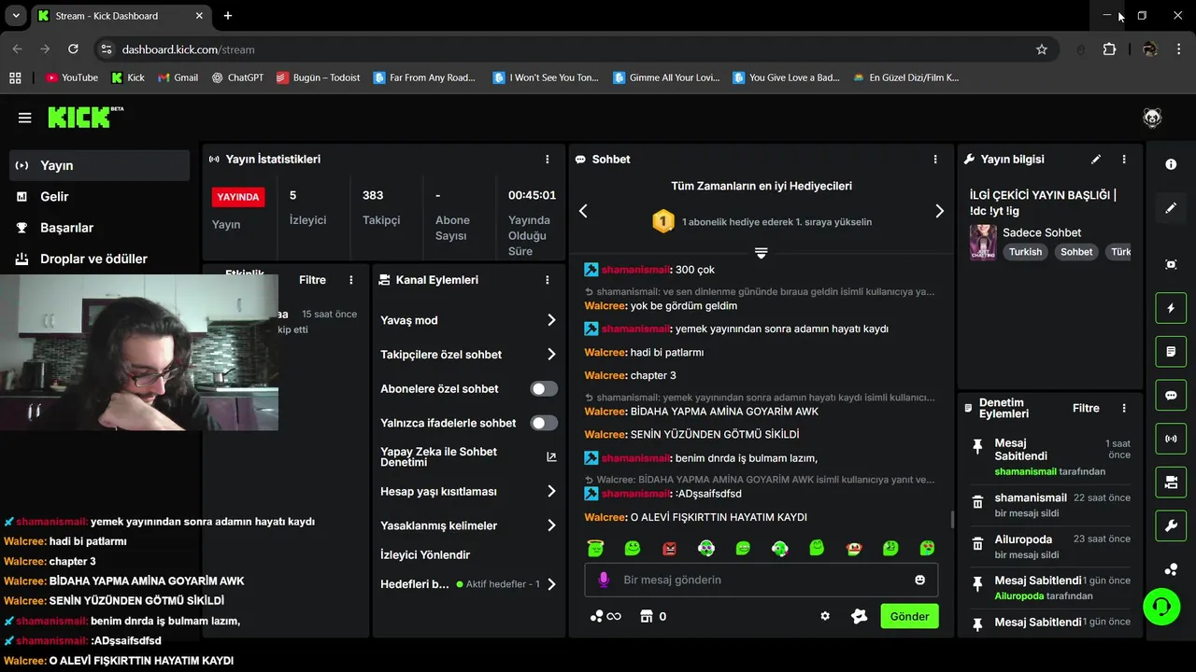Viewport: 1196px width, 672px height.
Task: Click the screen capture icon in right sidebar
Action: [x=1171, y=264]
